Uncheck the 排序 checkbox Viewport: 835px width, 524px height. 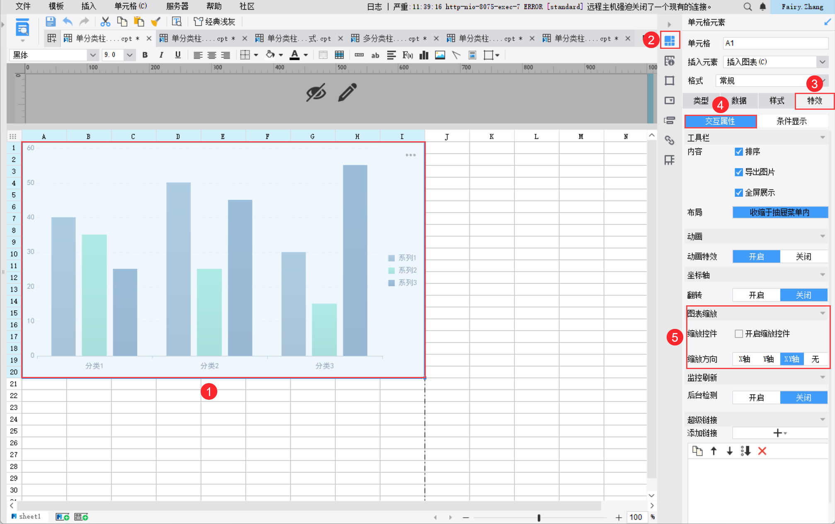(x=738, y=152)
